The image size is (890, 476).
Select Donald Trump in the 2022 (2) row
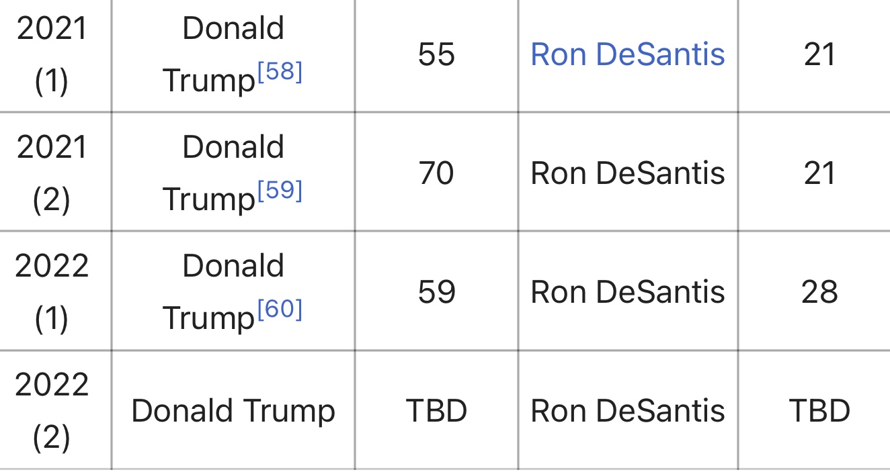[233, 411]
